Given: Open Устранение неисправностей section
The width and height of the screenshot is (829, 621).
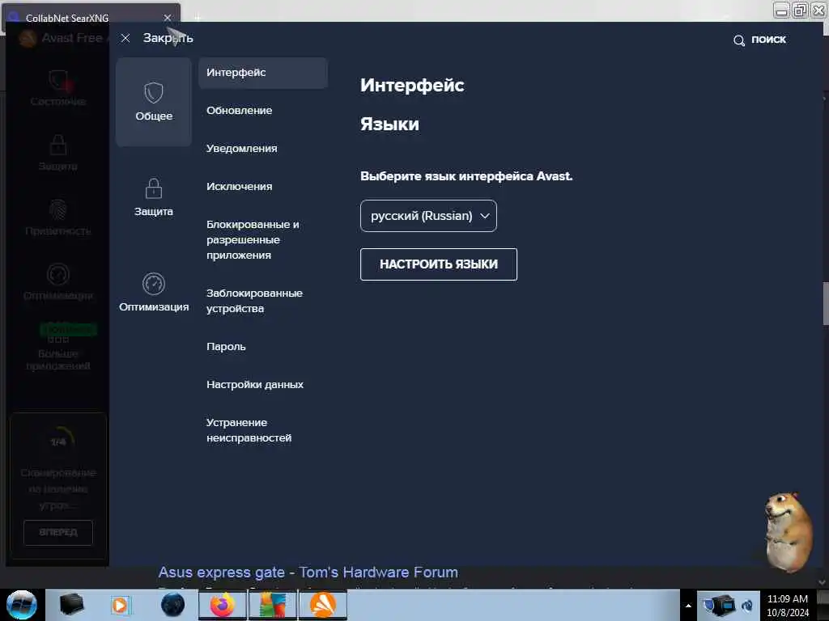Looking at the screenshot, I should [249, 430].
